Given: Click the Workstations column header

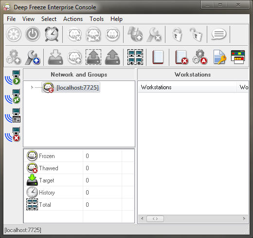Looking at the screenshot, I should pyautogui.click(x=187, y=87).
